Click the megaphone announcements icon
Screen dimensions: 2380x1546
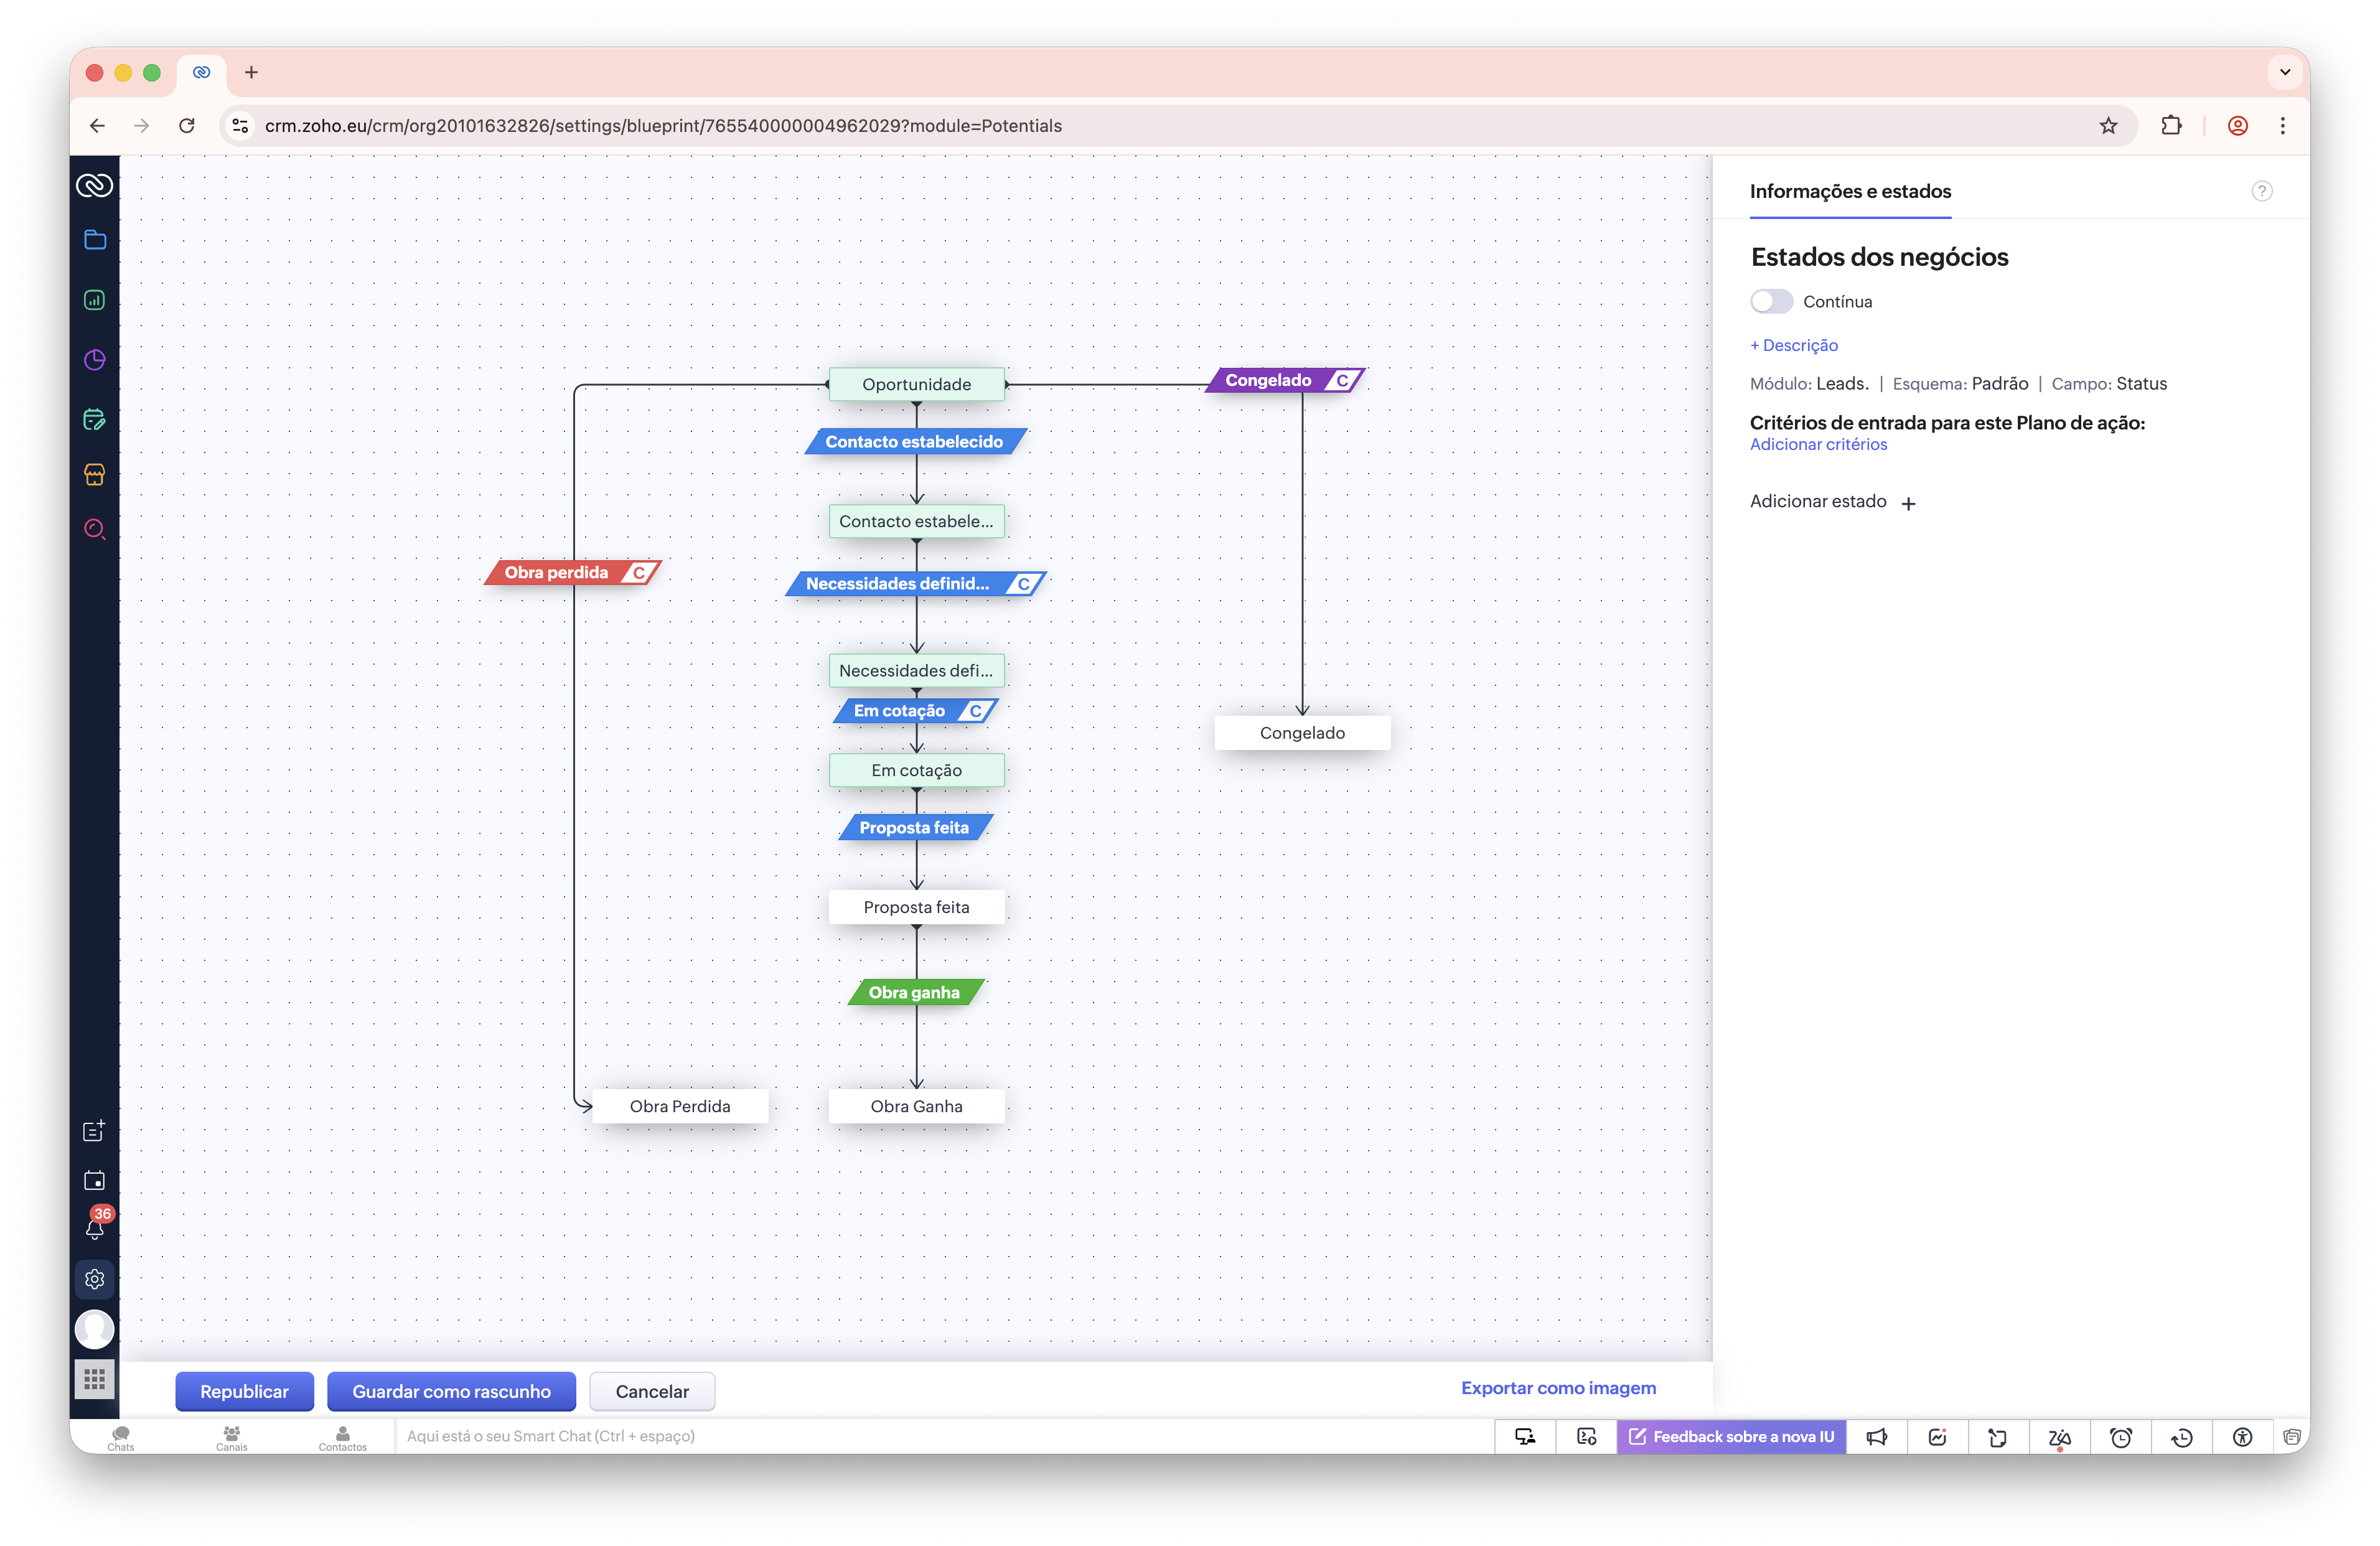coord(1876,1437)
